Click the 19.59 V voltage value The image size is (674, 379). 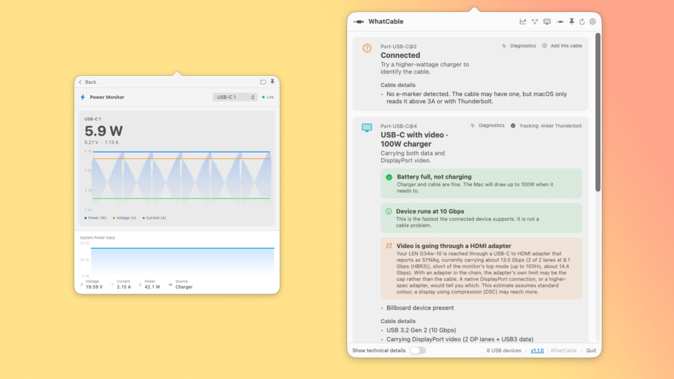(94, 287)
